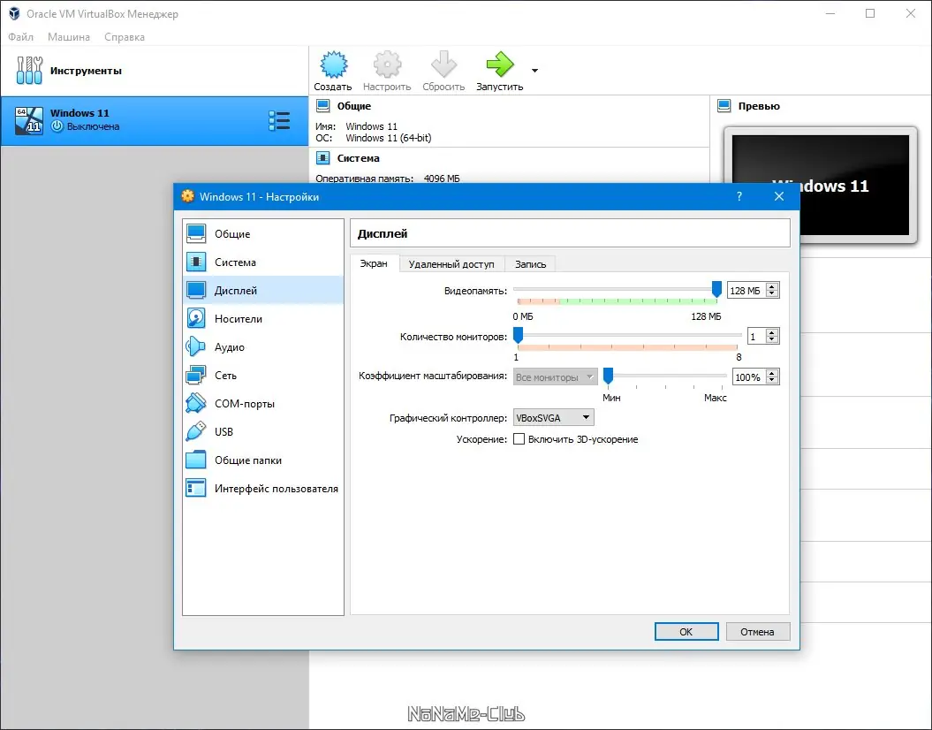This screenshot has width=932, height=730.
Task: Click the Количество мониторов slider handle
Action: pos(519,335)
